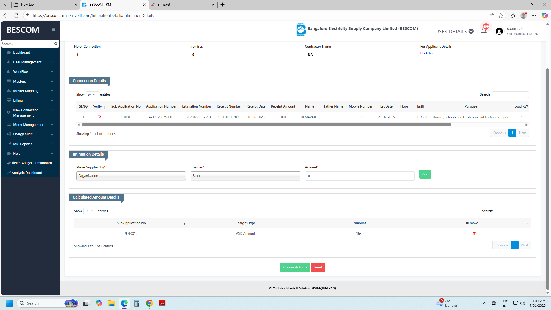Viewport: 551px width, 310px height.
Task: Click the user profile avatar icon
Action: pyautogui.click(x=499, y=32)
